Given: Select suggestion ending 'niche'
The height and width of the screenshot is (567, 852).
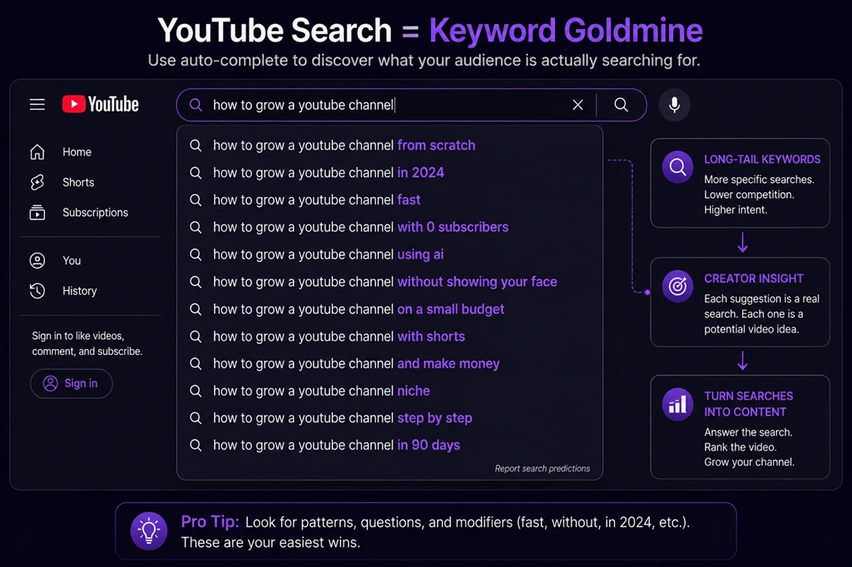Looking at the screenshot, I should pyautogui.click(x=389, y=391).
